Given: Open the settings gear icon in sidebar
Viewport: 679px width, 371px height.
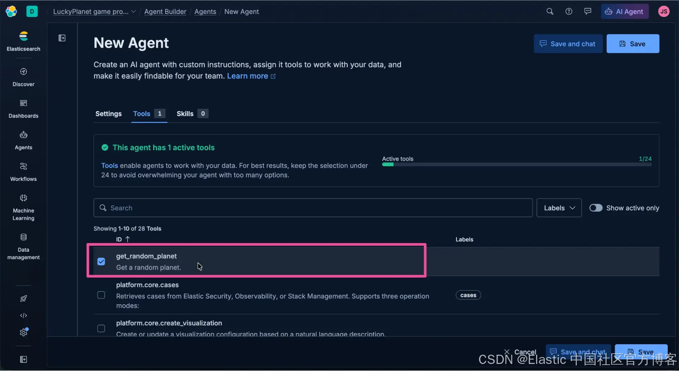Looking at the screenshot, I should [23, 332].
